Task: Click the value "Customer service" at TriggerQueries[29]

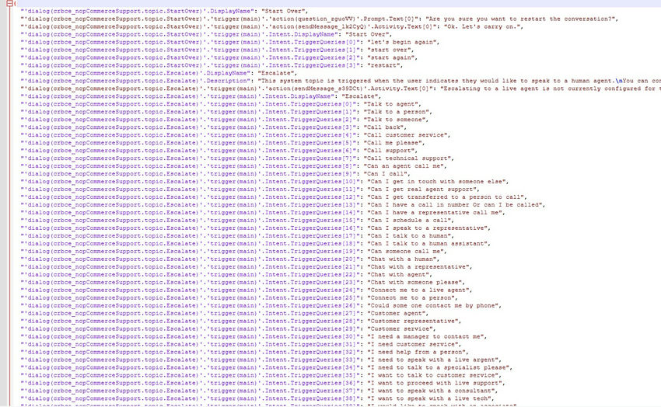Action: pyautogui.click(x=401, y=329)
